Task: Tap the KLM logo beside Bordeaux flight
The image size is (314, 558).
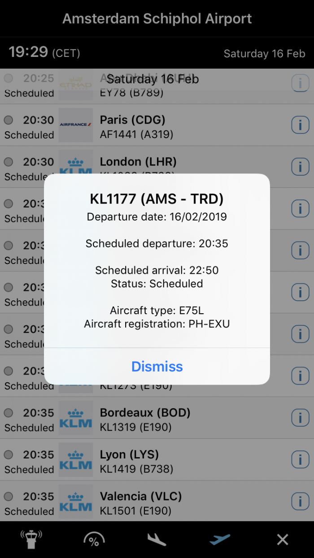Action: 75,418
